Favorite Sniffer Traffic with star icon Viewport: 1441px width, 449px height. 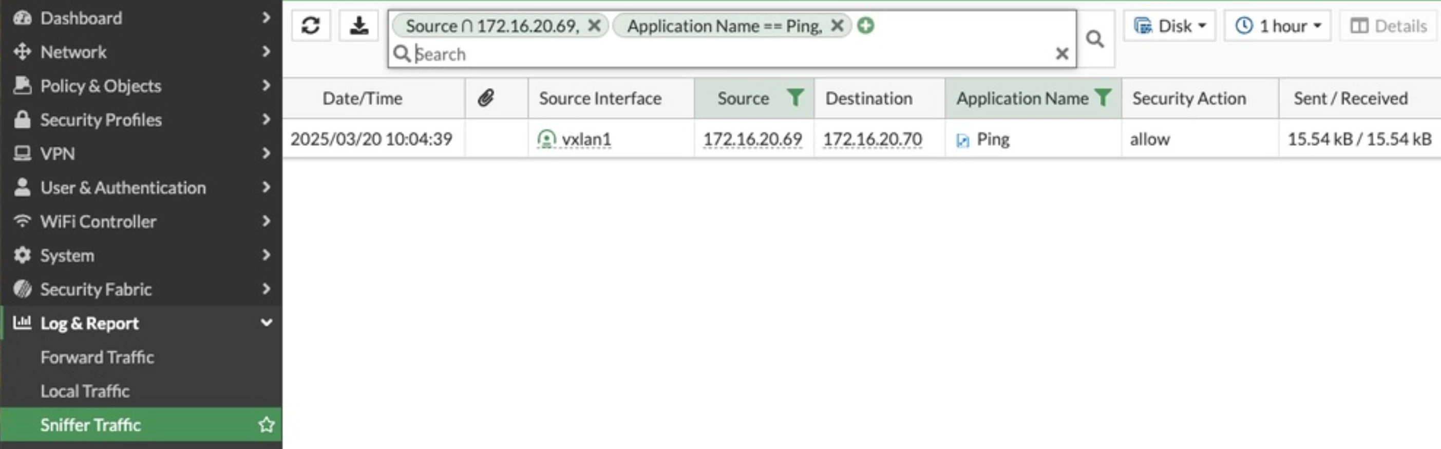pyautogui.click(x=266, y=424)
